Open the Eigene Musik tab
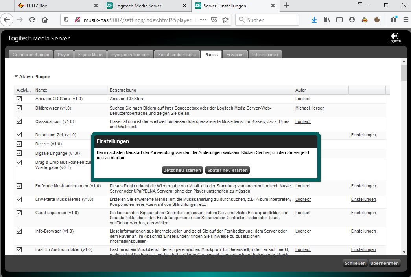 pyautogui.click(x=90, y=55)
